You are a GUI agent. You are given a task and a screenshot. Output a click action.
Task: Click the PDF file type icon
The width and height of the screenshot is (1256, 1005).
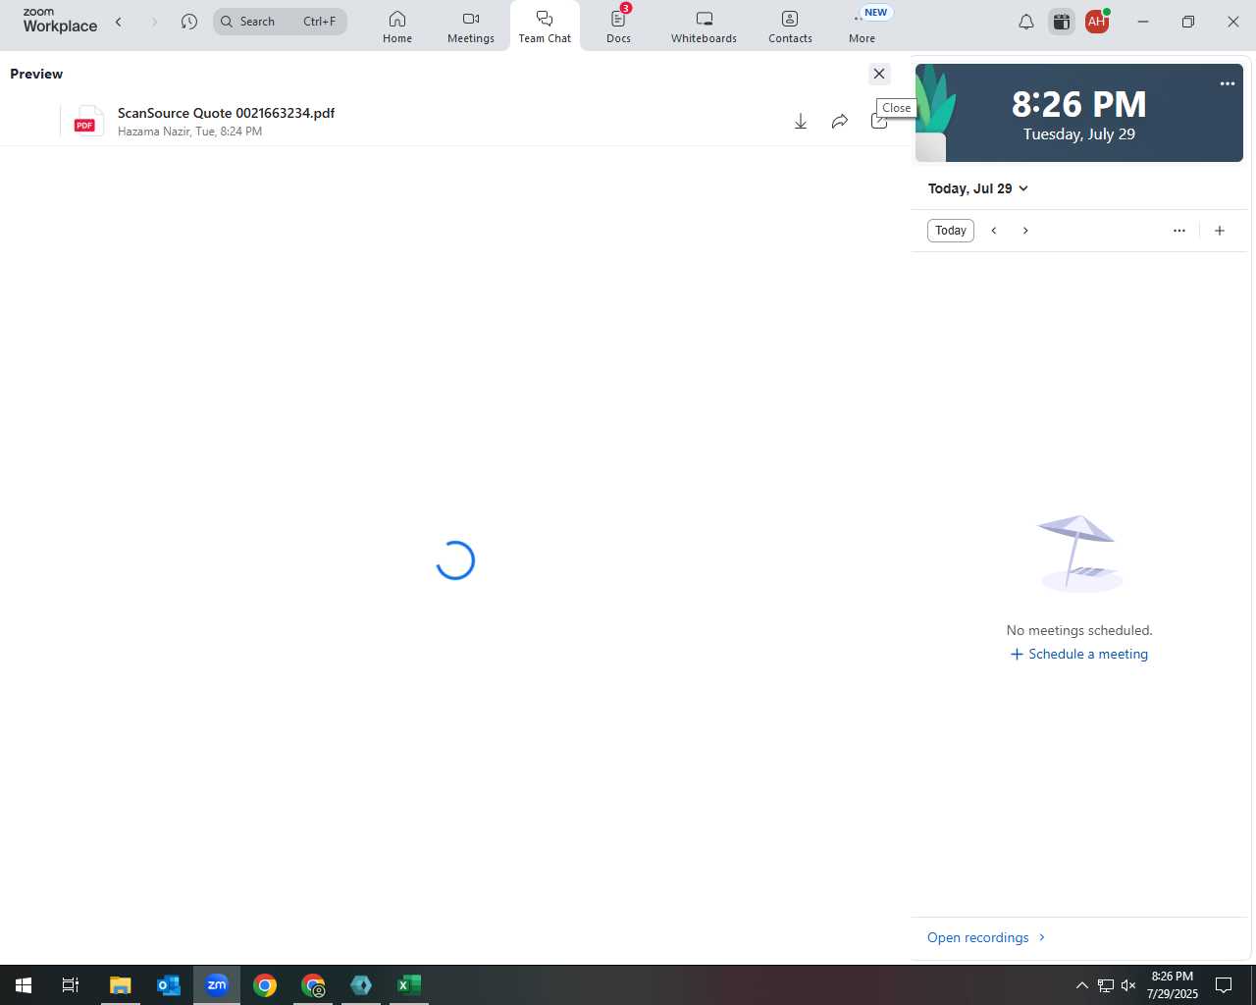(x=87, y=121)
